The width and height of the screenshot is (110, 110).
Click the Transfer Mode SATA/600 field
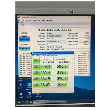[56, 42]
